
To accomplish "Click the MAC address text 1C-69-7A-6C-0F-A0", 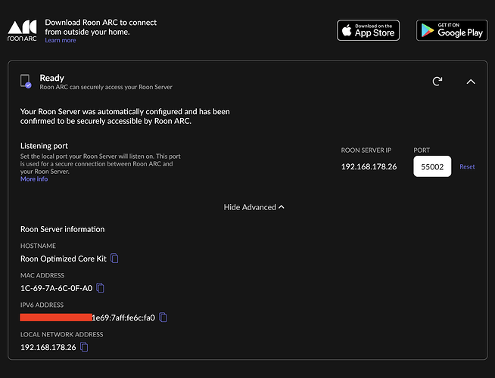I will pyautogui.click(x=56, y=288).
